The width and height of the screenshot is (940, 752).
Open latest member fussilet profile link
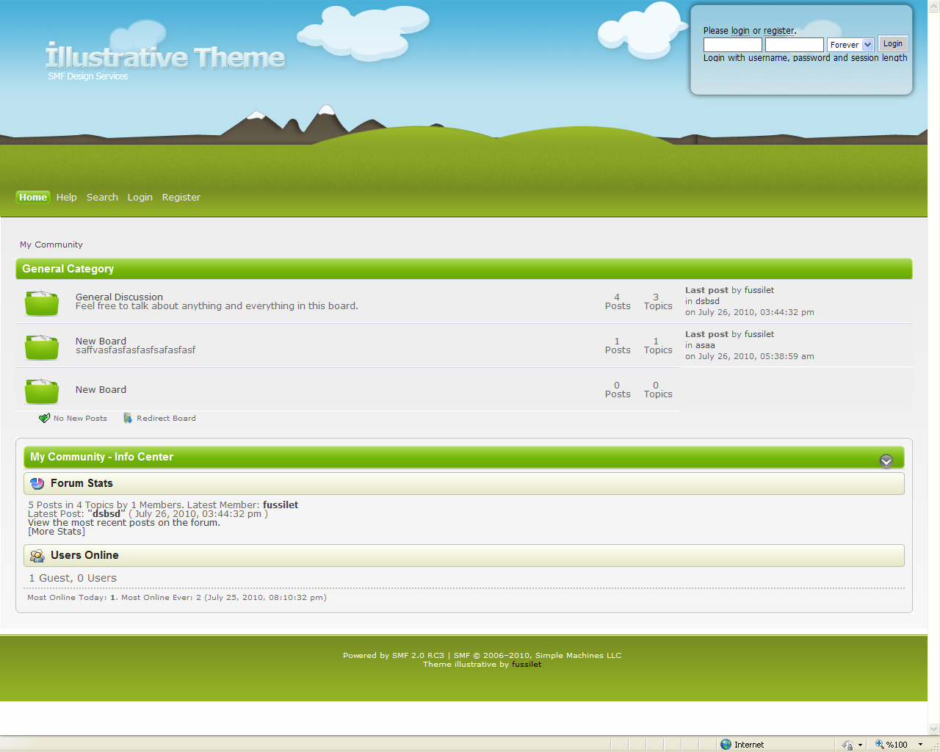coord(281,505)
